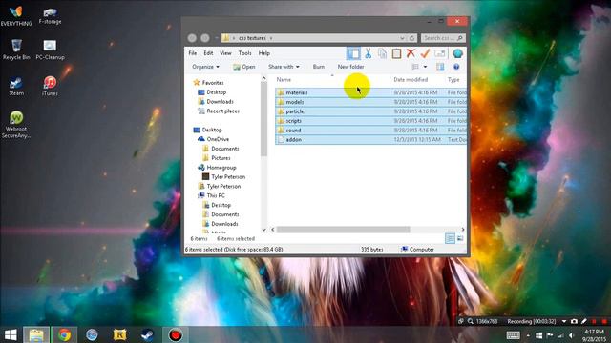Toggle the preview pane icon

pos(440,67)
